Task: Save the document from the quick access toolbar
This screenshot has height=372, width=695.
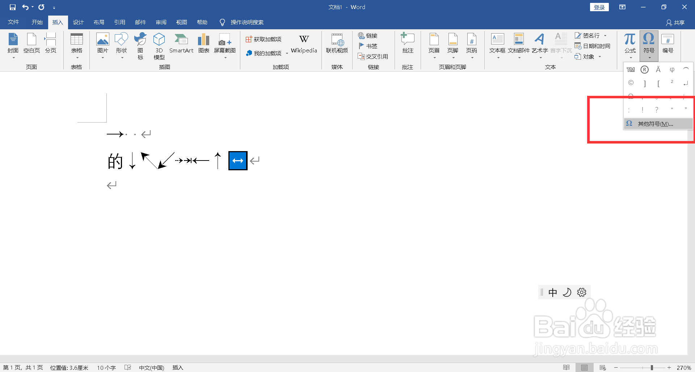Action: [x=13, y=7]
